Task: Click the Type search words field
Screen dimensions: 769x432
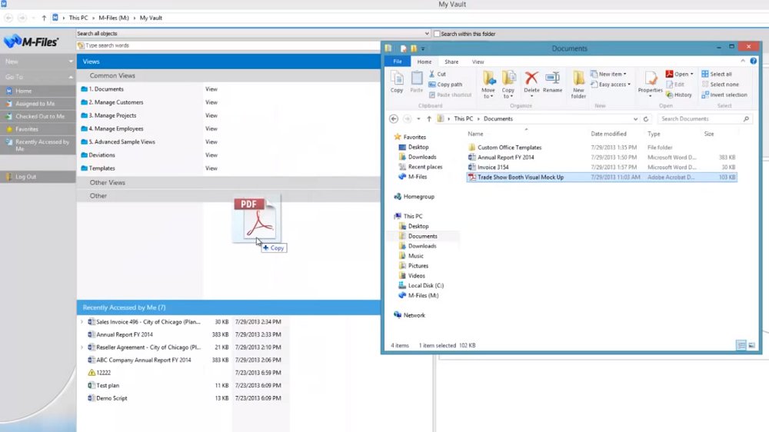Action: click(x=228, y=45)
